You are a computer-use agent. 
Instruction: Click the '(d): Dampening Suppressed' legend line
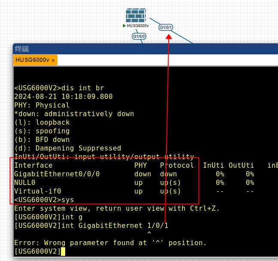67,148
